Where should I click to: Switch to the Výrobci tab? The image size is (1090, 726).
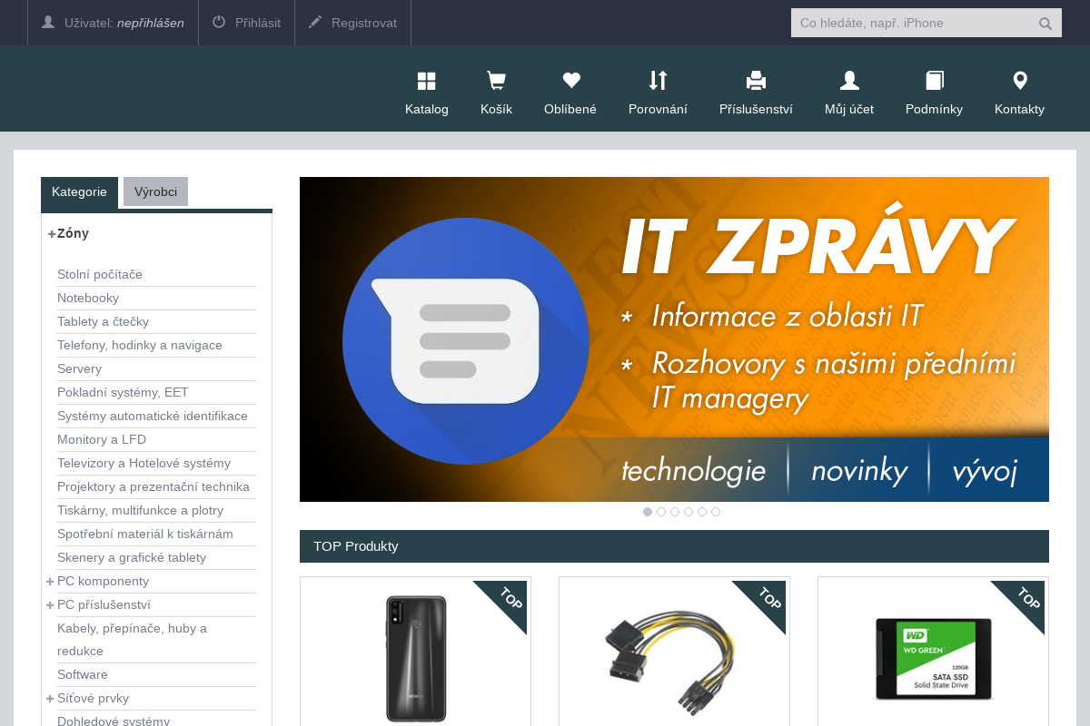tap(155, 191)
